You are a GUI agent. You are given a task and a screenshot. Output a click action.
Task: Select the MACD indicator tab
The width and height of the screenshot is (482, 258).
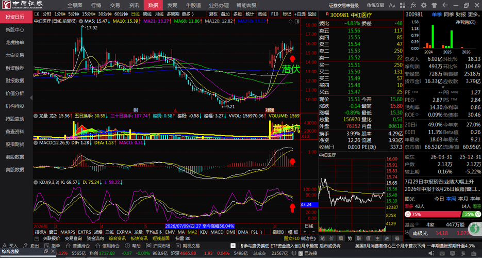[217, 232]
